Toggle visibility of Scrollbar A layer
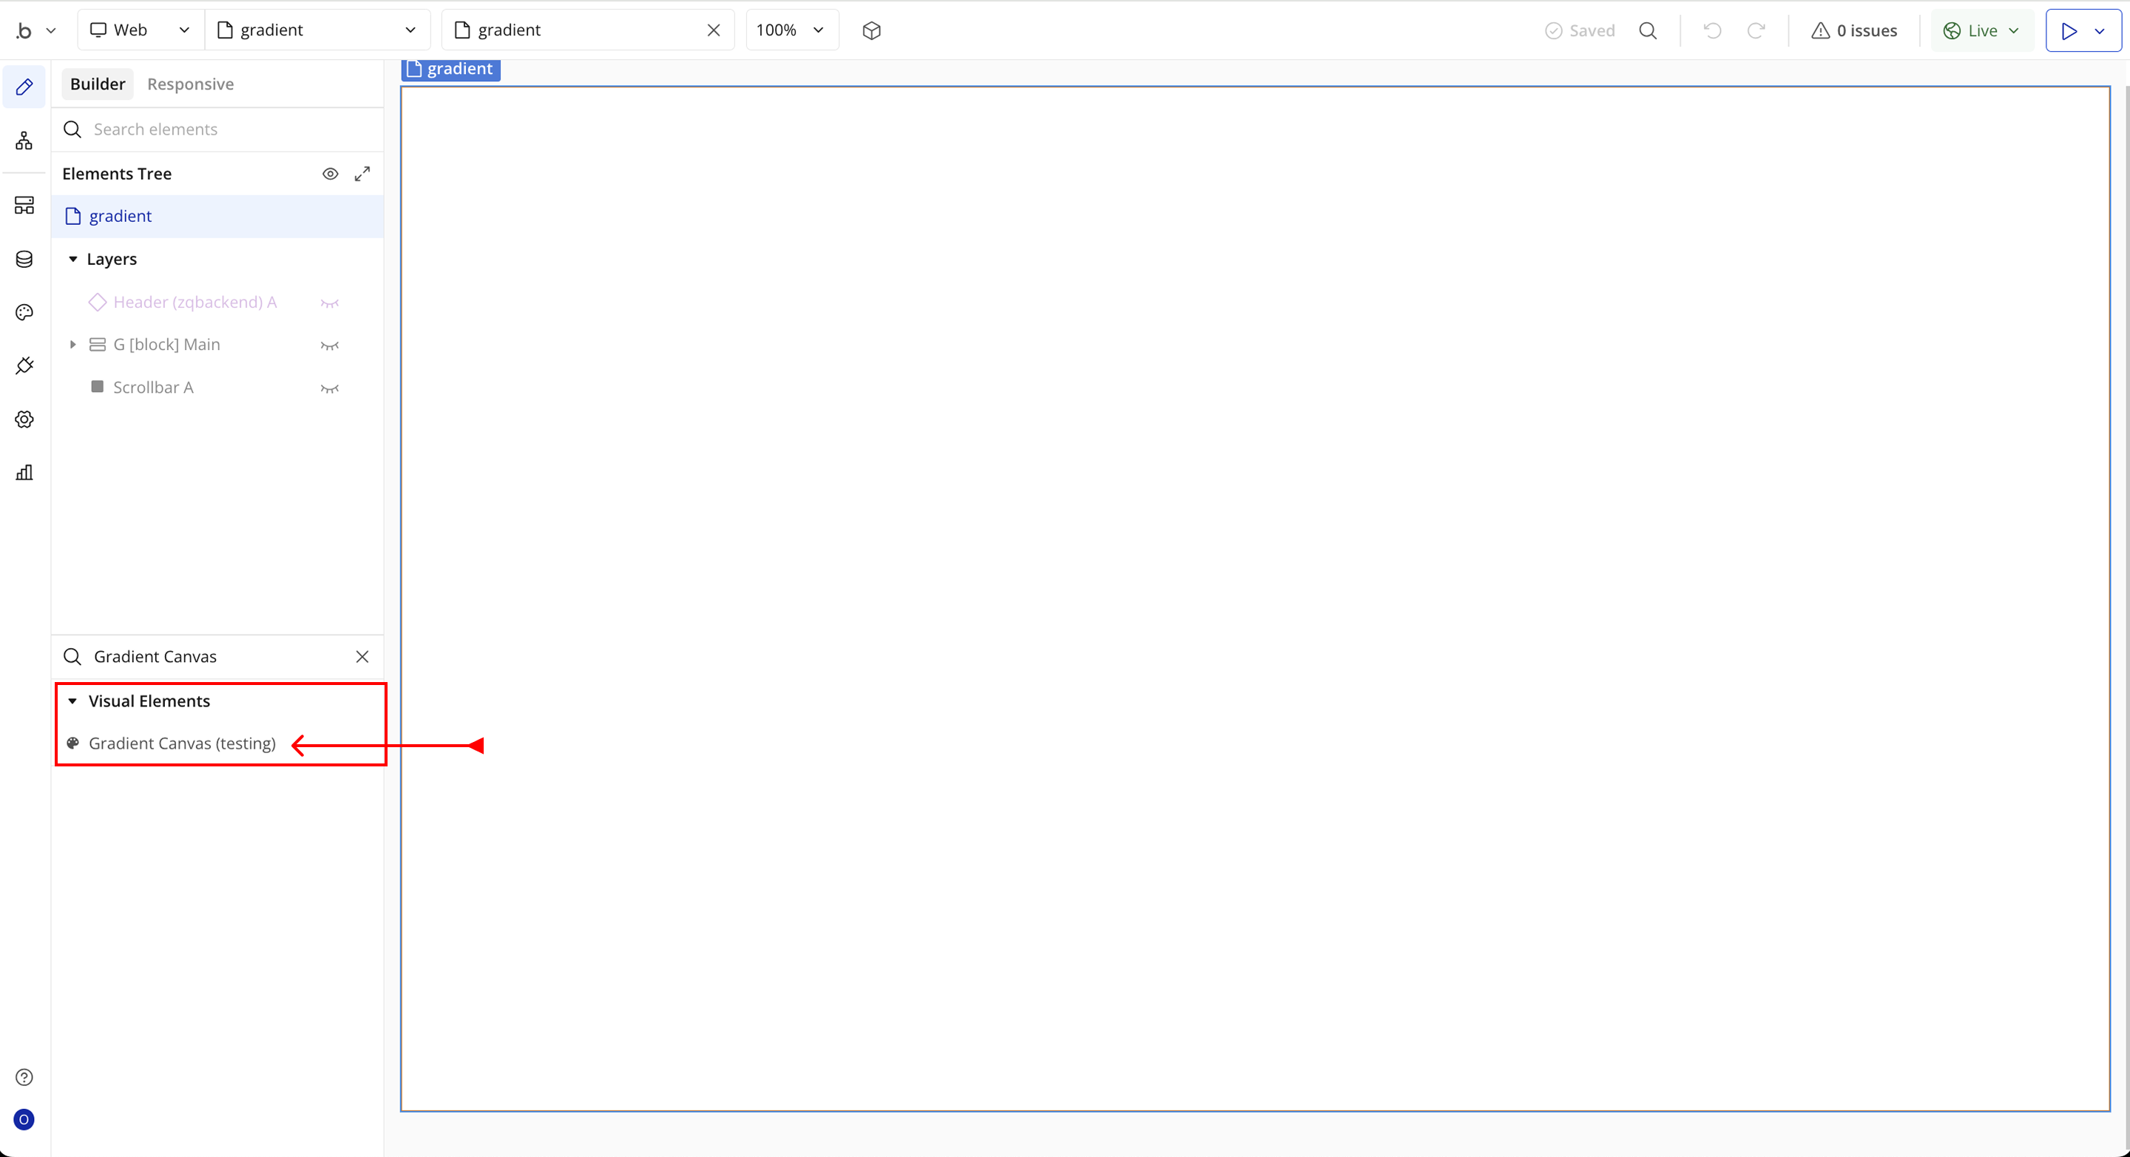The width and height of the screenshot is (2130, 1157). [x=330, y=388]
